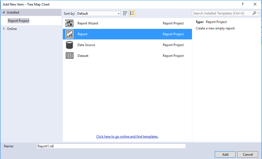Open the online templates link
Image resolution: width=262 pixels, height=159 pixels.
point(127,137)
